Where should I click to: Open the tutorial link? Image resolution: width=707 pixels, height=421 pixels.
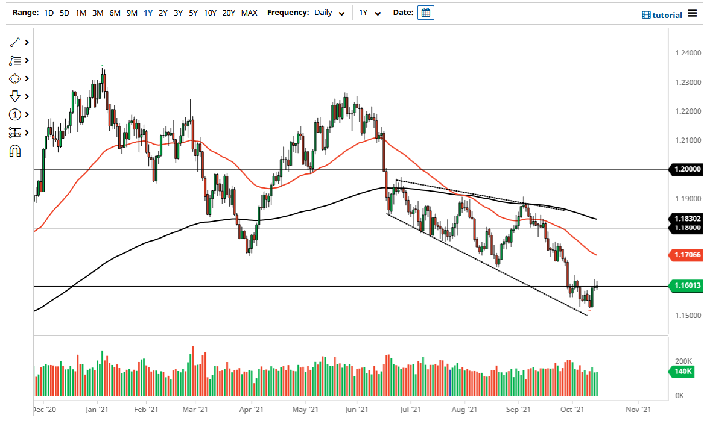(667, 15)
